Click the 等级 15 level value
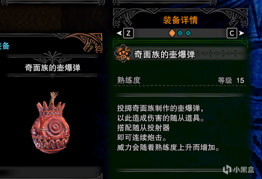This screenshot has width=262, height=179. click(x=231, y=80)
